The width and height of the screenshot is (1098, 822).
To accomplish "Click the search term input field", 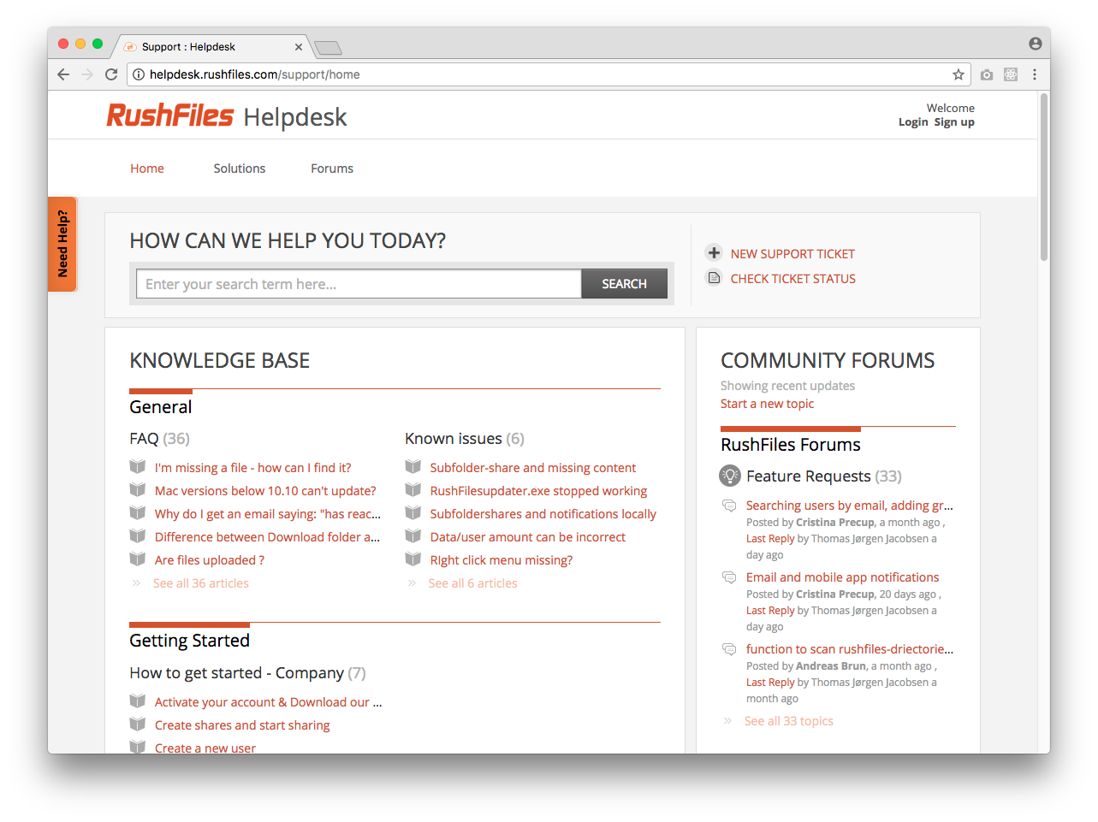I will tap(359, 284).
